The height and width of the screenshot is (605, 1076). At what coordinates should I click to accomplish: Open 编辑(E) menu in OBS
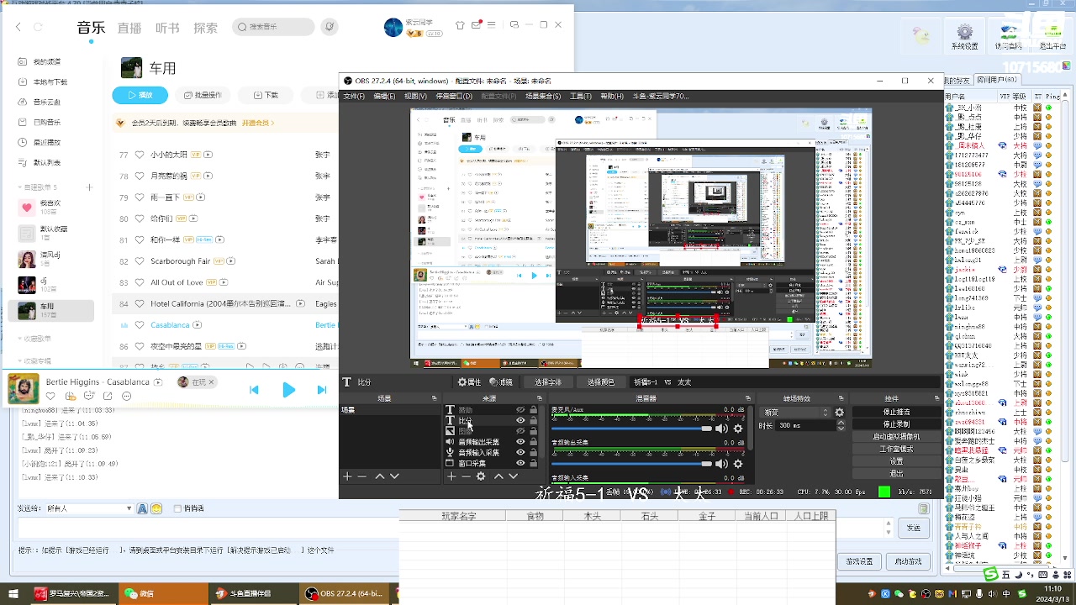(384, 96)
